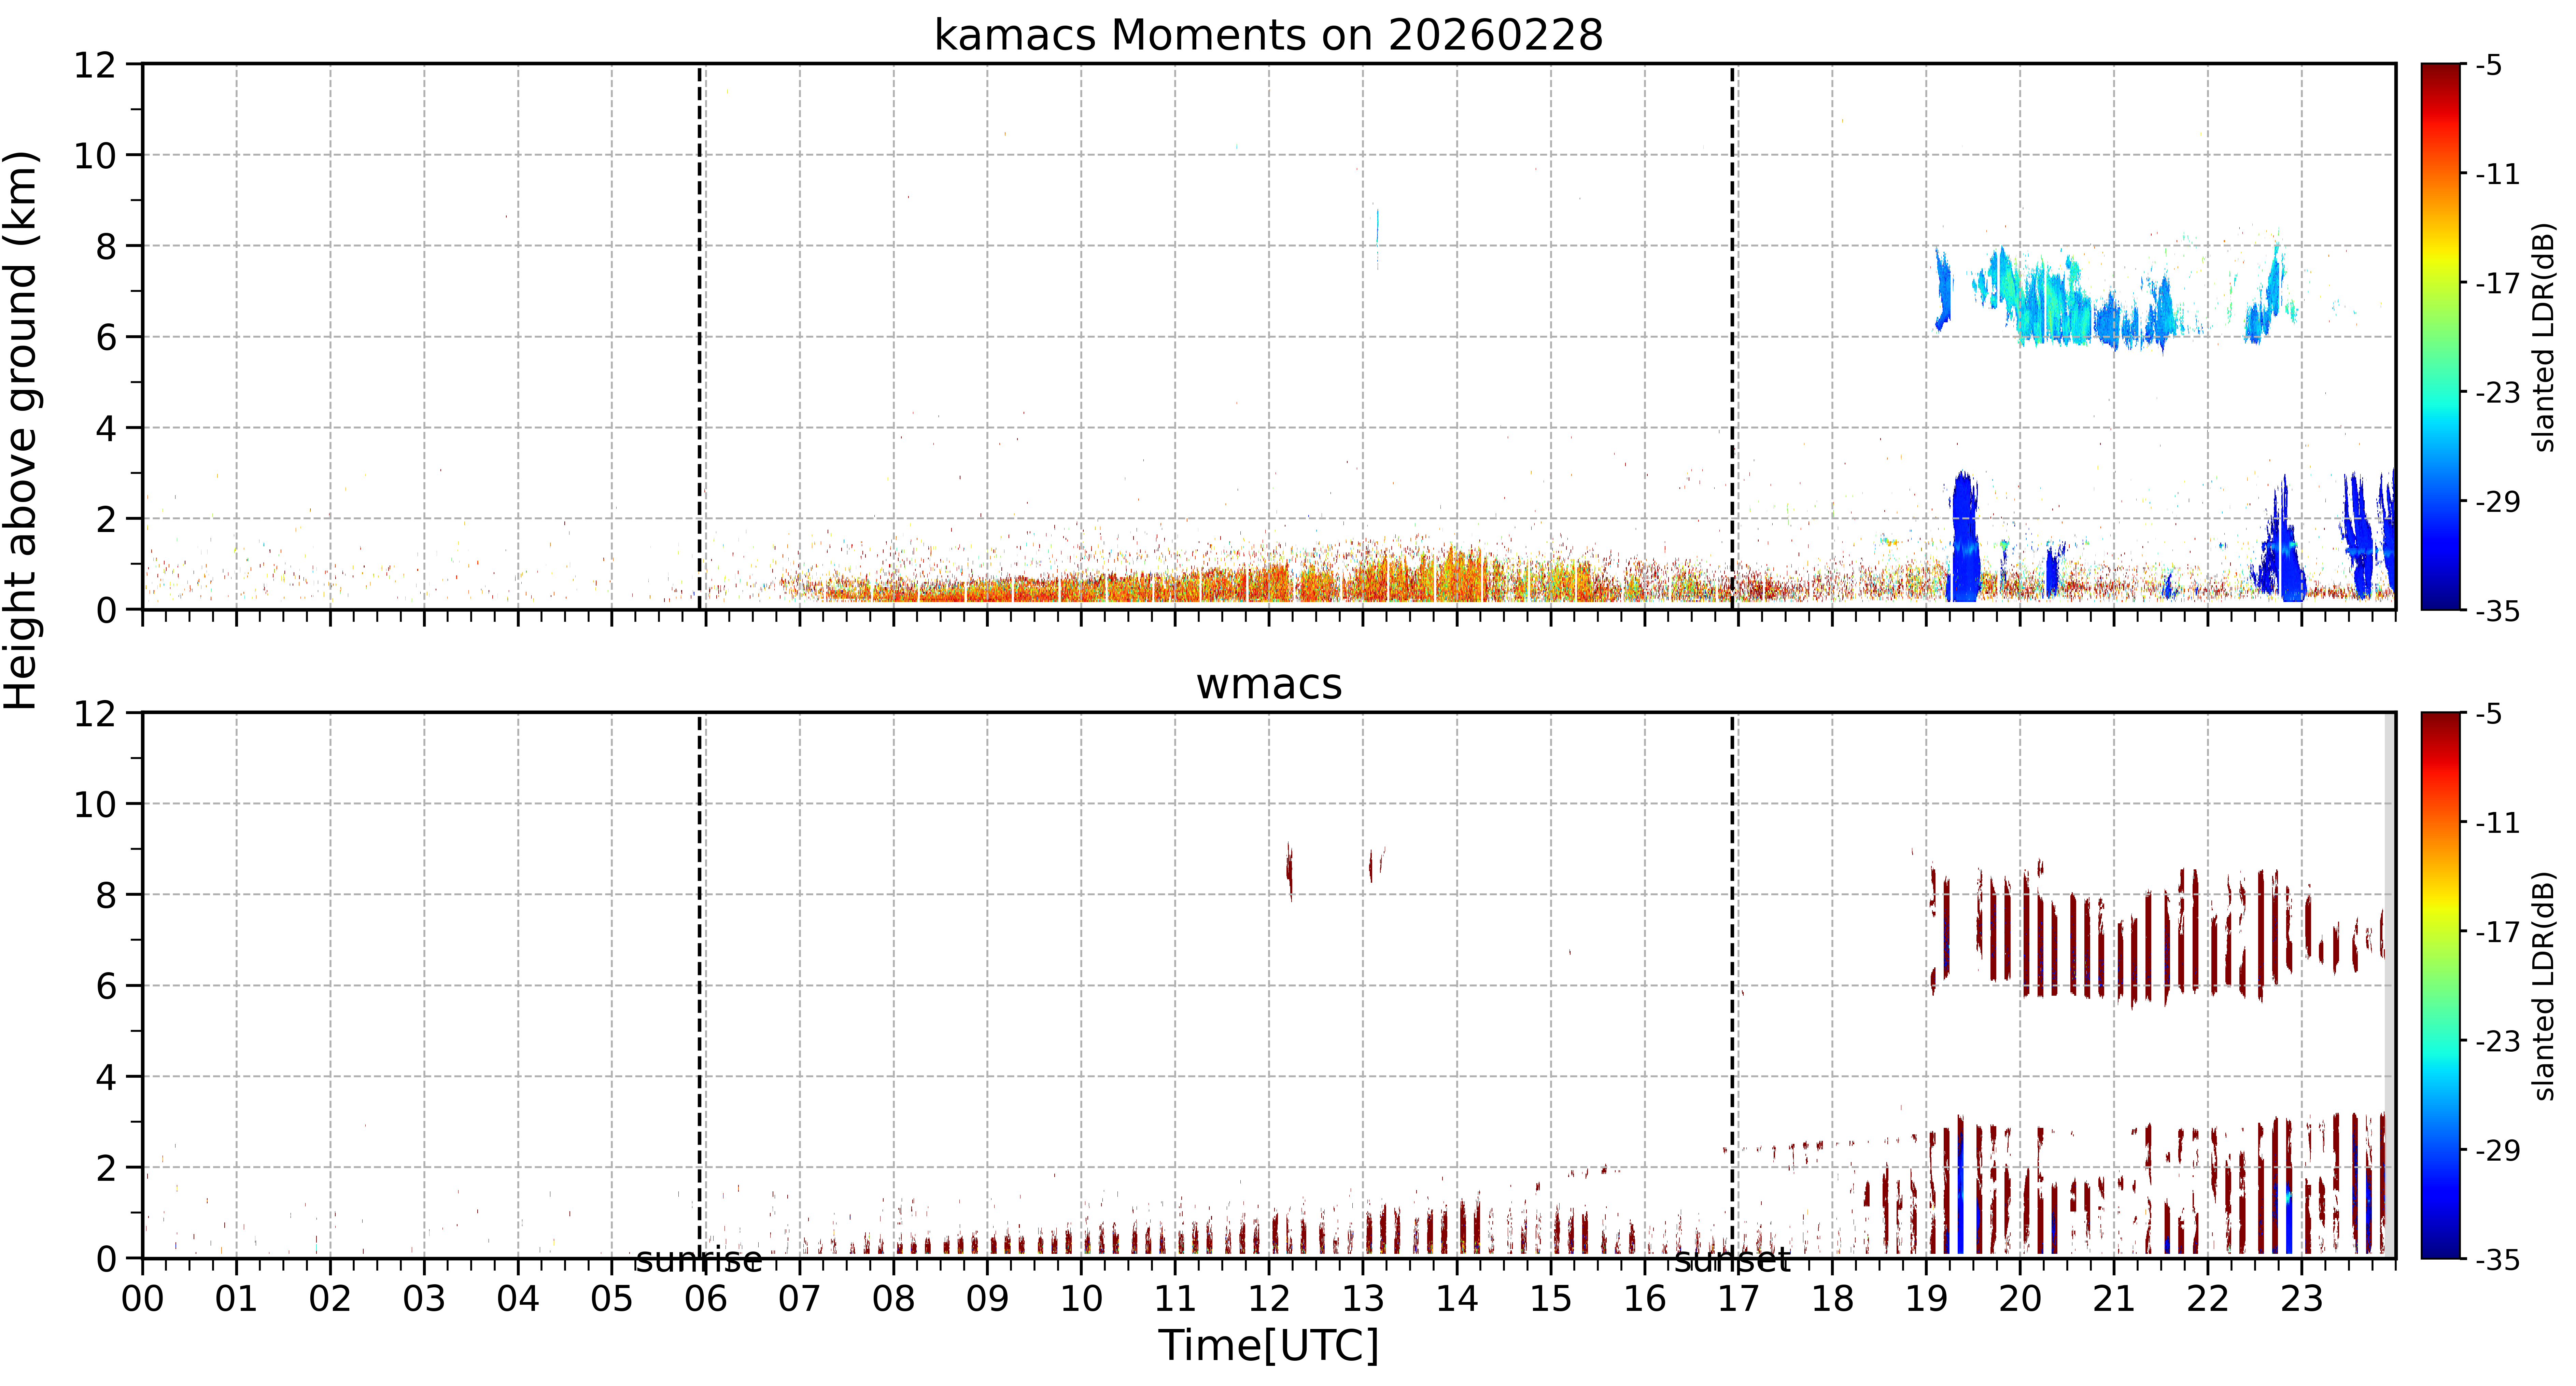Viewport: 2576px width, 1386px height.
Task: Click the '8' height tick on wmacs y-axis
Action: point(106,896)
